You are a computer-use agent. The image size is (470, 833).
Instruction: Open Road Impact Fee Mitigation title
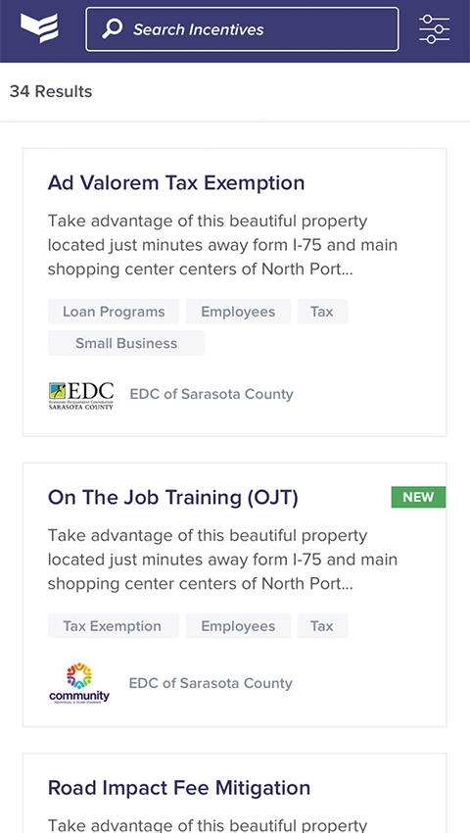coord(179,787)
